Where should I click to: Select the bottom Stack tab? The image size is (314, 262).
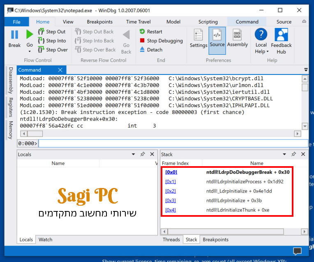(191, 239)
